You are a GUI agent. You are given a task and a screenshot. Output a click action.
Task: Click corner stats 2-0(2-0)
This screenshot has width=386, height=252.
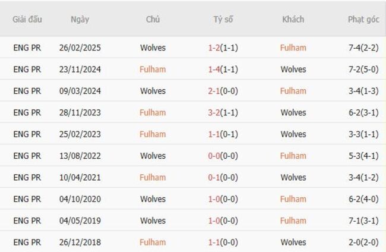coord(363,242)
